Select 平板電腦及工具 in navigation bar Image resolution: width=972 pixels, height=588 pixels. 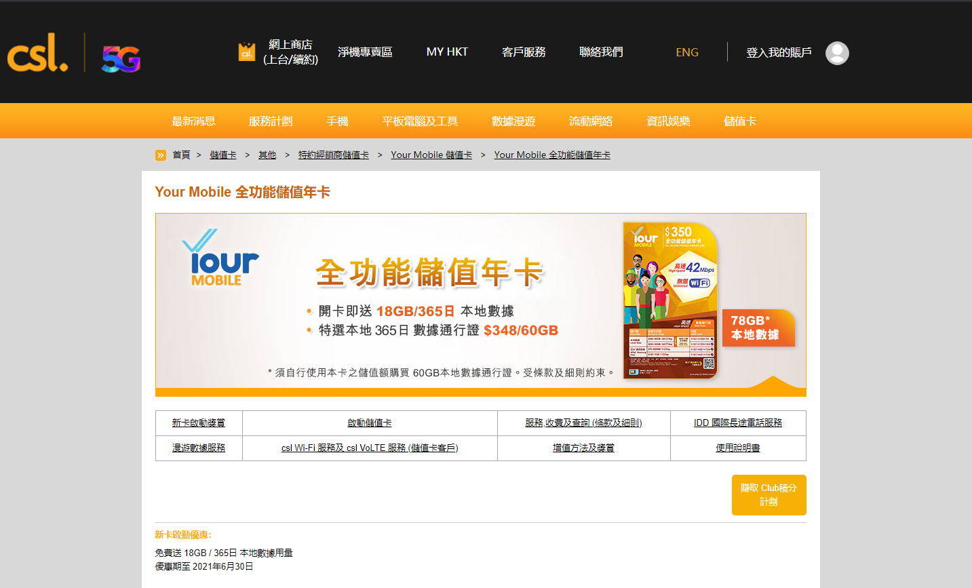point(420,121)
